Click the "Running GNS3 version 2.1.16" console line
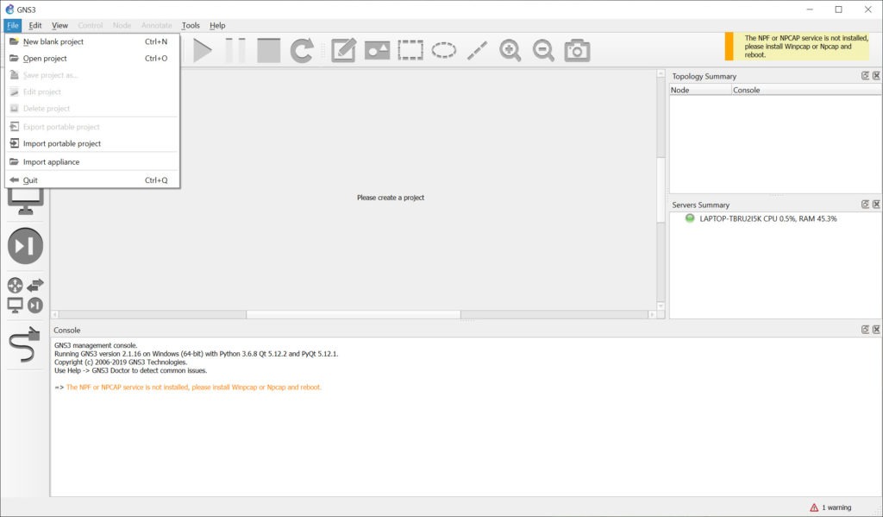 click(196, 354)
